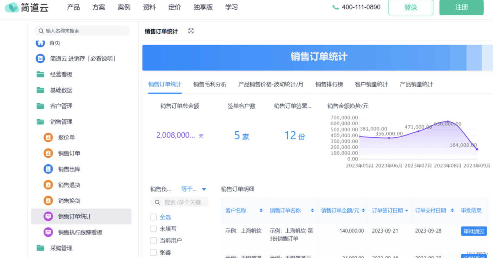Screen dimensions: 493x258
Task: Click the 销售退货 orange form icon
Action: click(x=48, y=185)
